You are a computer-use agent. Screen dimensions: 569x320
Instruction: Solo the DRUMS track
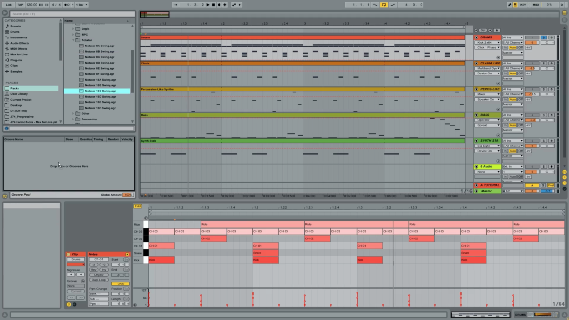(x=543, y=37)
